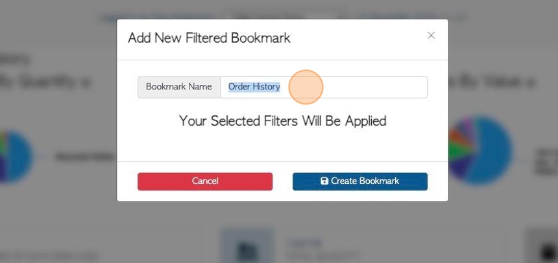Close the Add New Filtered Bookmark dialog
Viewport: 558px width, 263px height.
coord(431,35)
